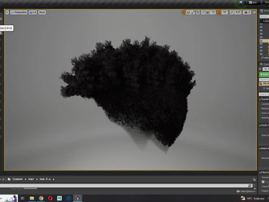
Task: Open surface snapping options in viewport toolbar
Action: 203,12
